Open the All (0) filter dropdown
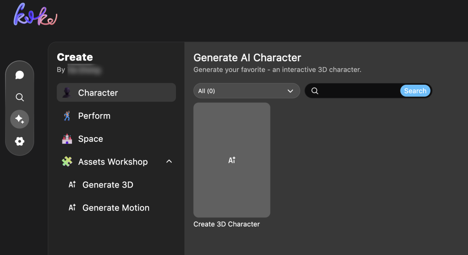Image resolution: width=468 pixels, height=255 pixels. click(x=247, y=91)
